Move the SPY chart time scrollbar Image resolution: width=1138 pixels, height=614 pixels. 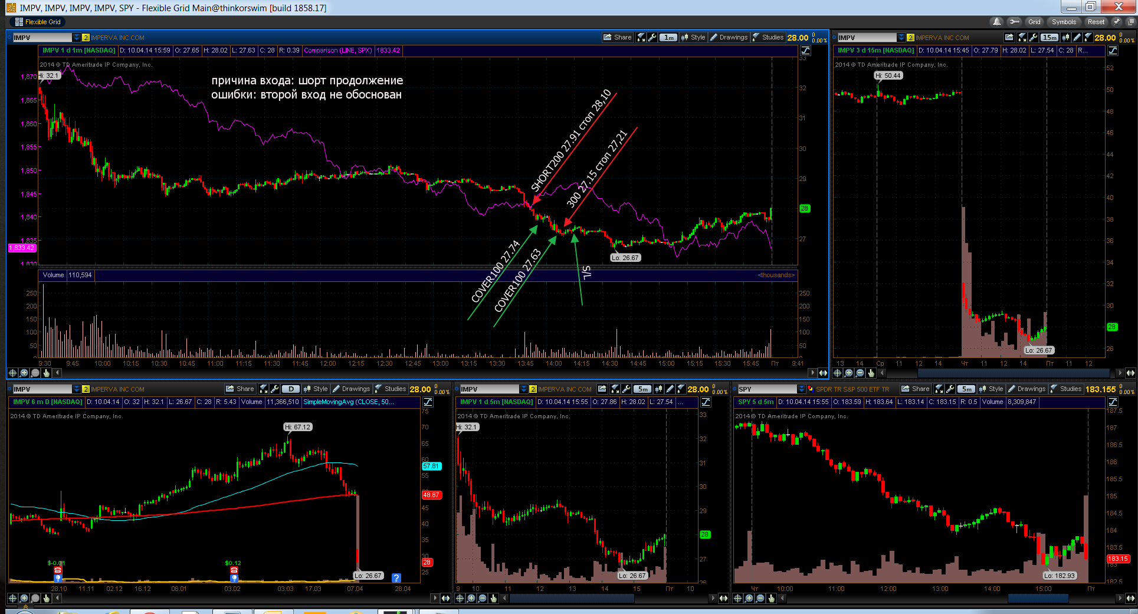tap(1038, 598)
